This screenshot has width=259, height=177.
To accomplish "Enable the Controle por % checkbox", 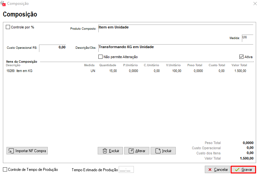I will [8, 27].
